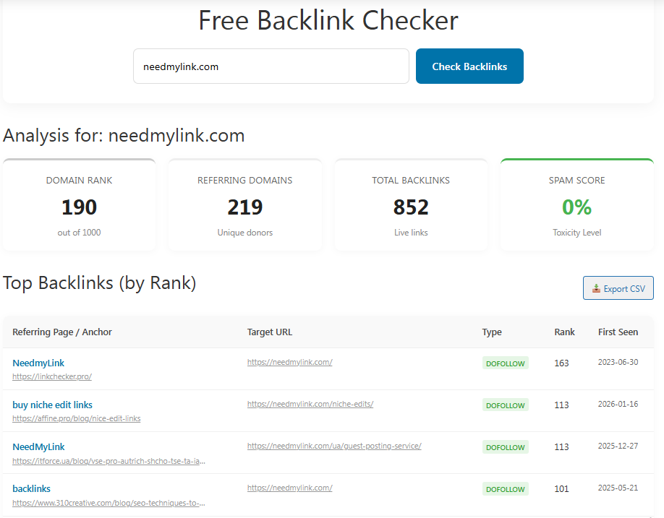Click the First Seen column header
664x518 pixels.
[x=618, y=332]
